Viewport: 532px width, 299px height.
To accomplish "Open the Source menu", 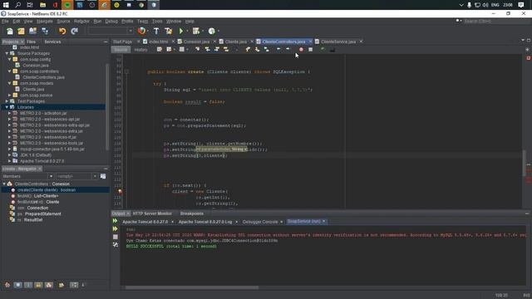I will coord(63,22).
